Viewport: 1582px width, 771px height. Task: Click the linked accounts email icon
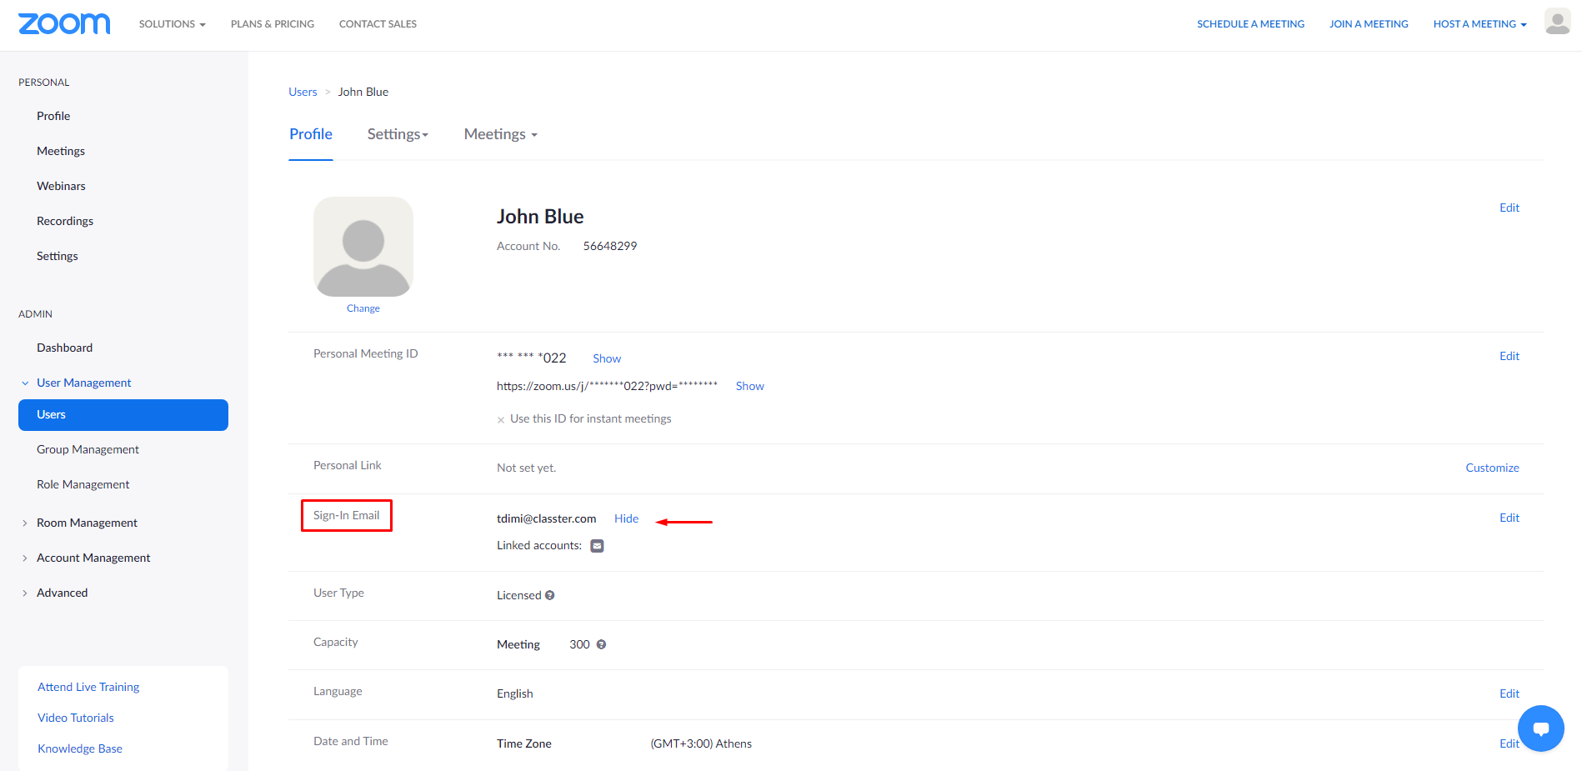click(x=597, y=546)
